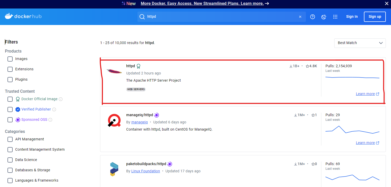
Task: Open the manageiq publisher link
Action: (x=139, y=122)
